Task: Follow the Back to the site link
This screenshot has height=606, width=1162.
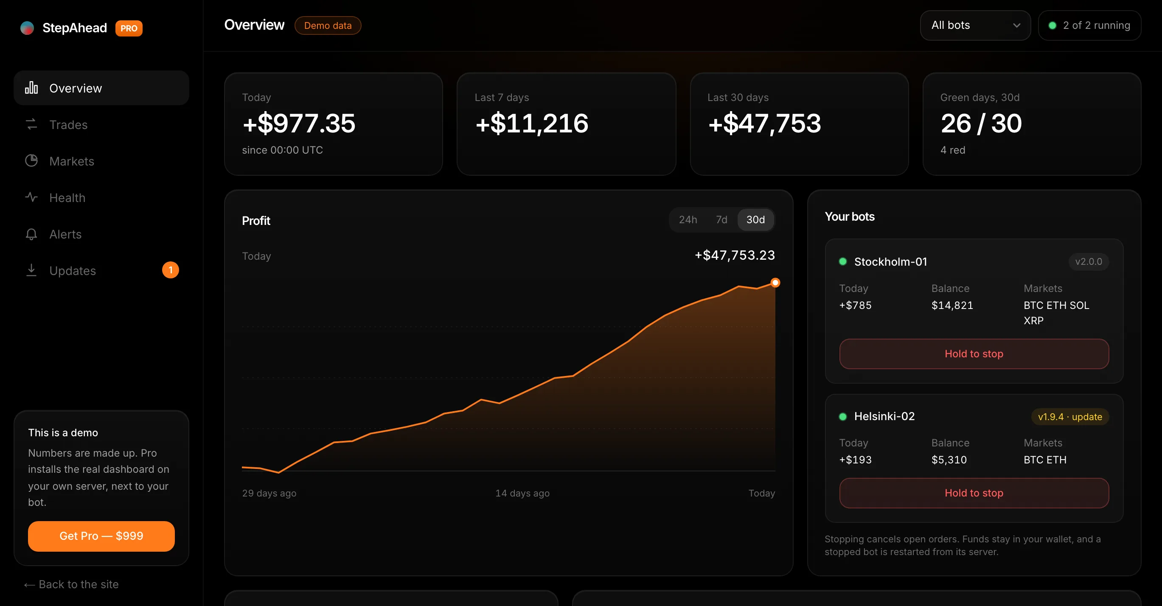Action: 71,584
